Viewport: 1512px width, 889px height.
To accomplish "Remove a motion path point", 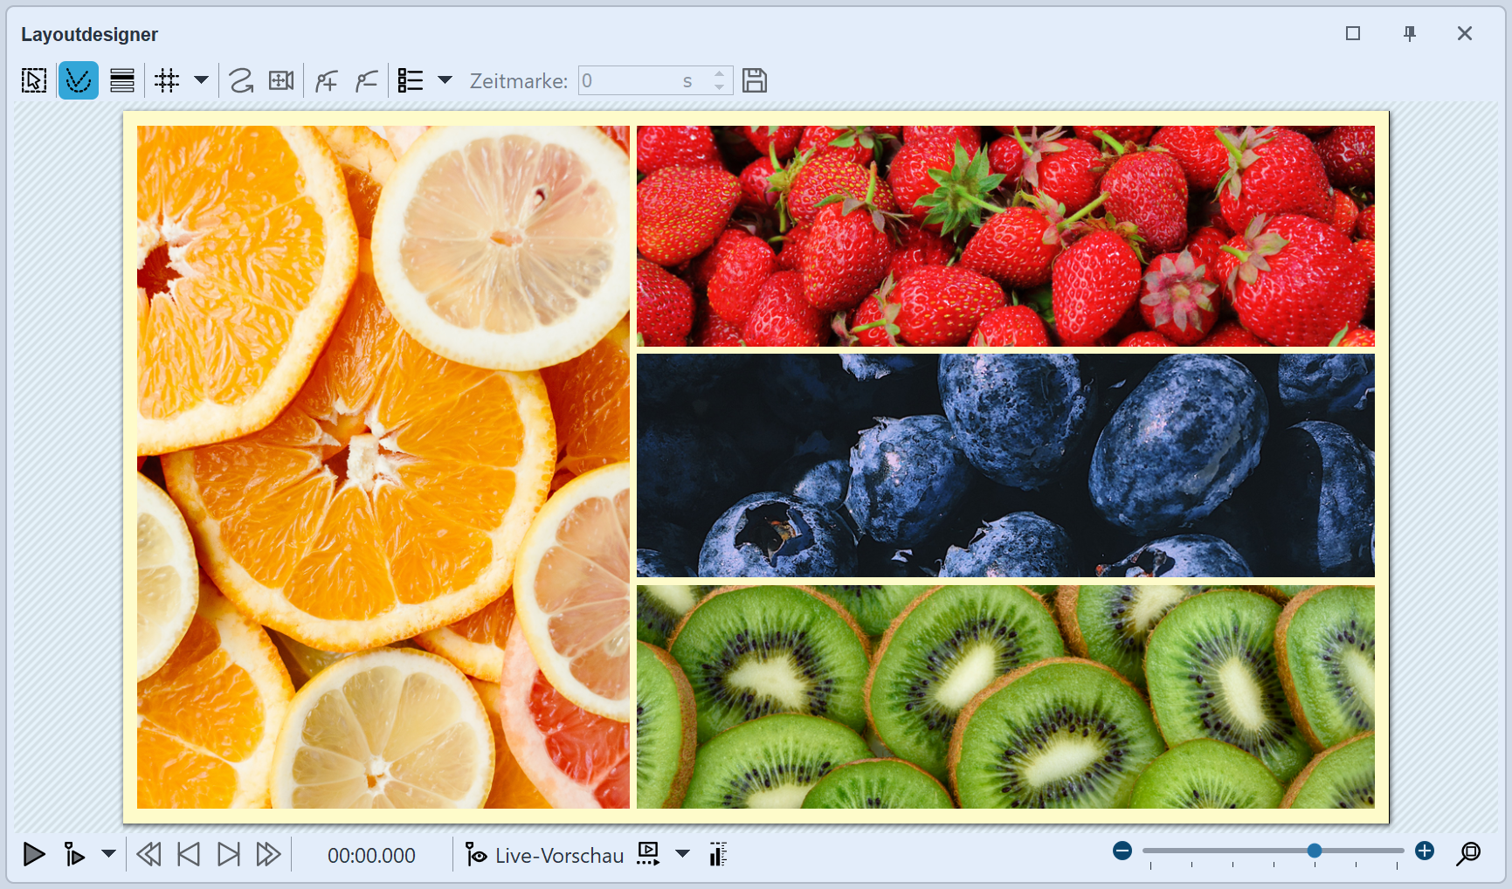I will [367, 81].
